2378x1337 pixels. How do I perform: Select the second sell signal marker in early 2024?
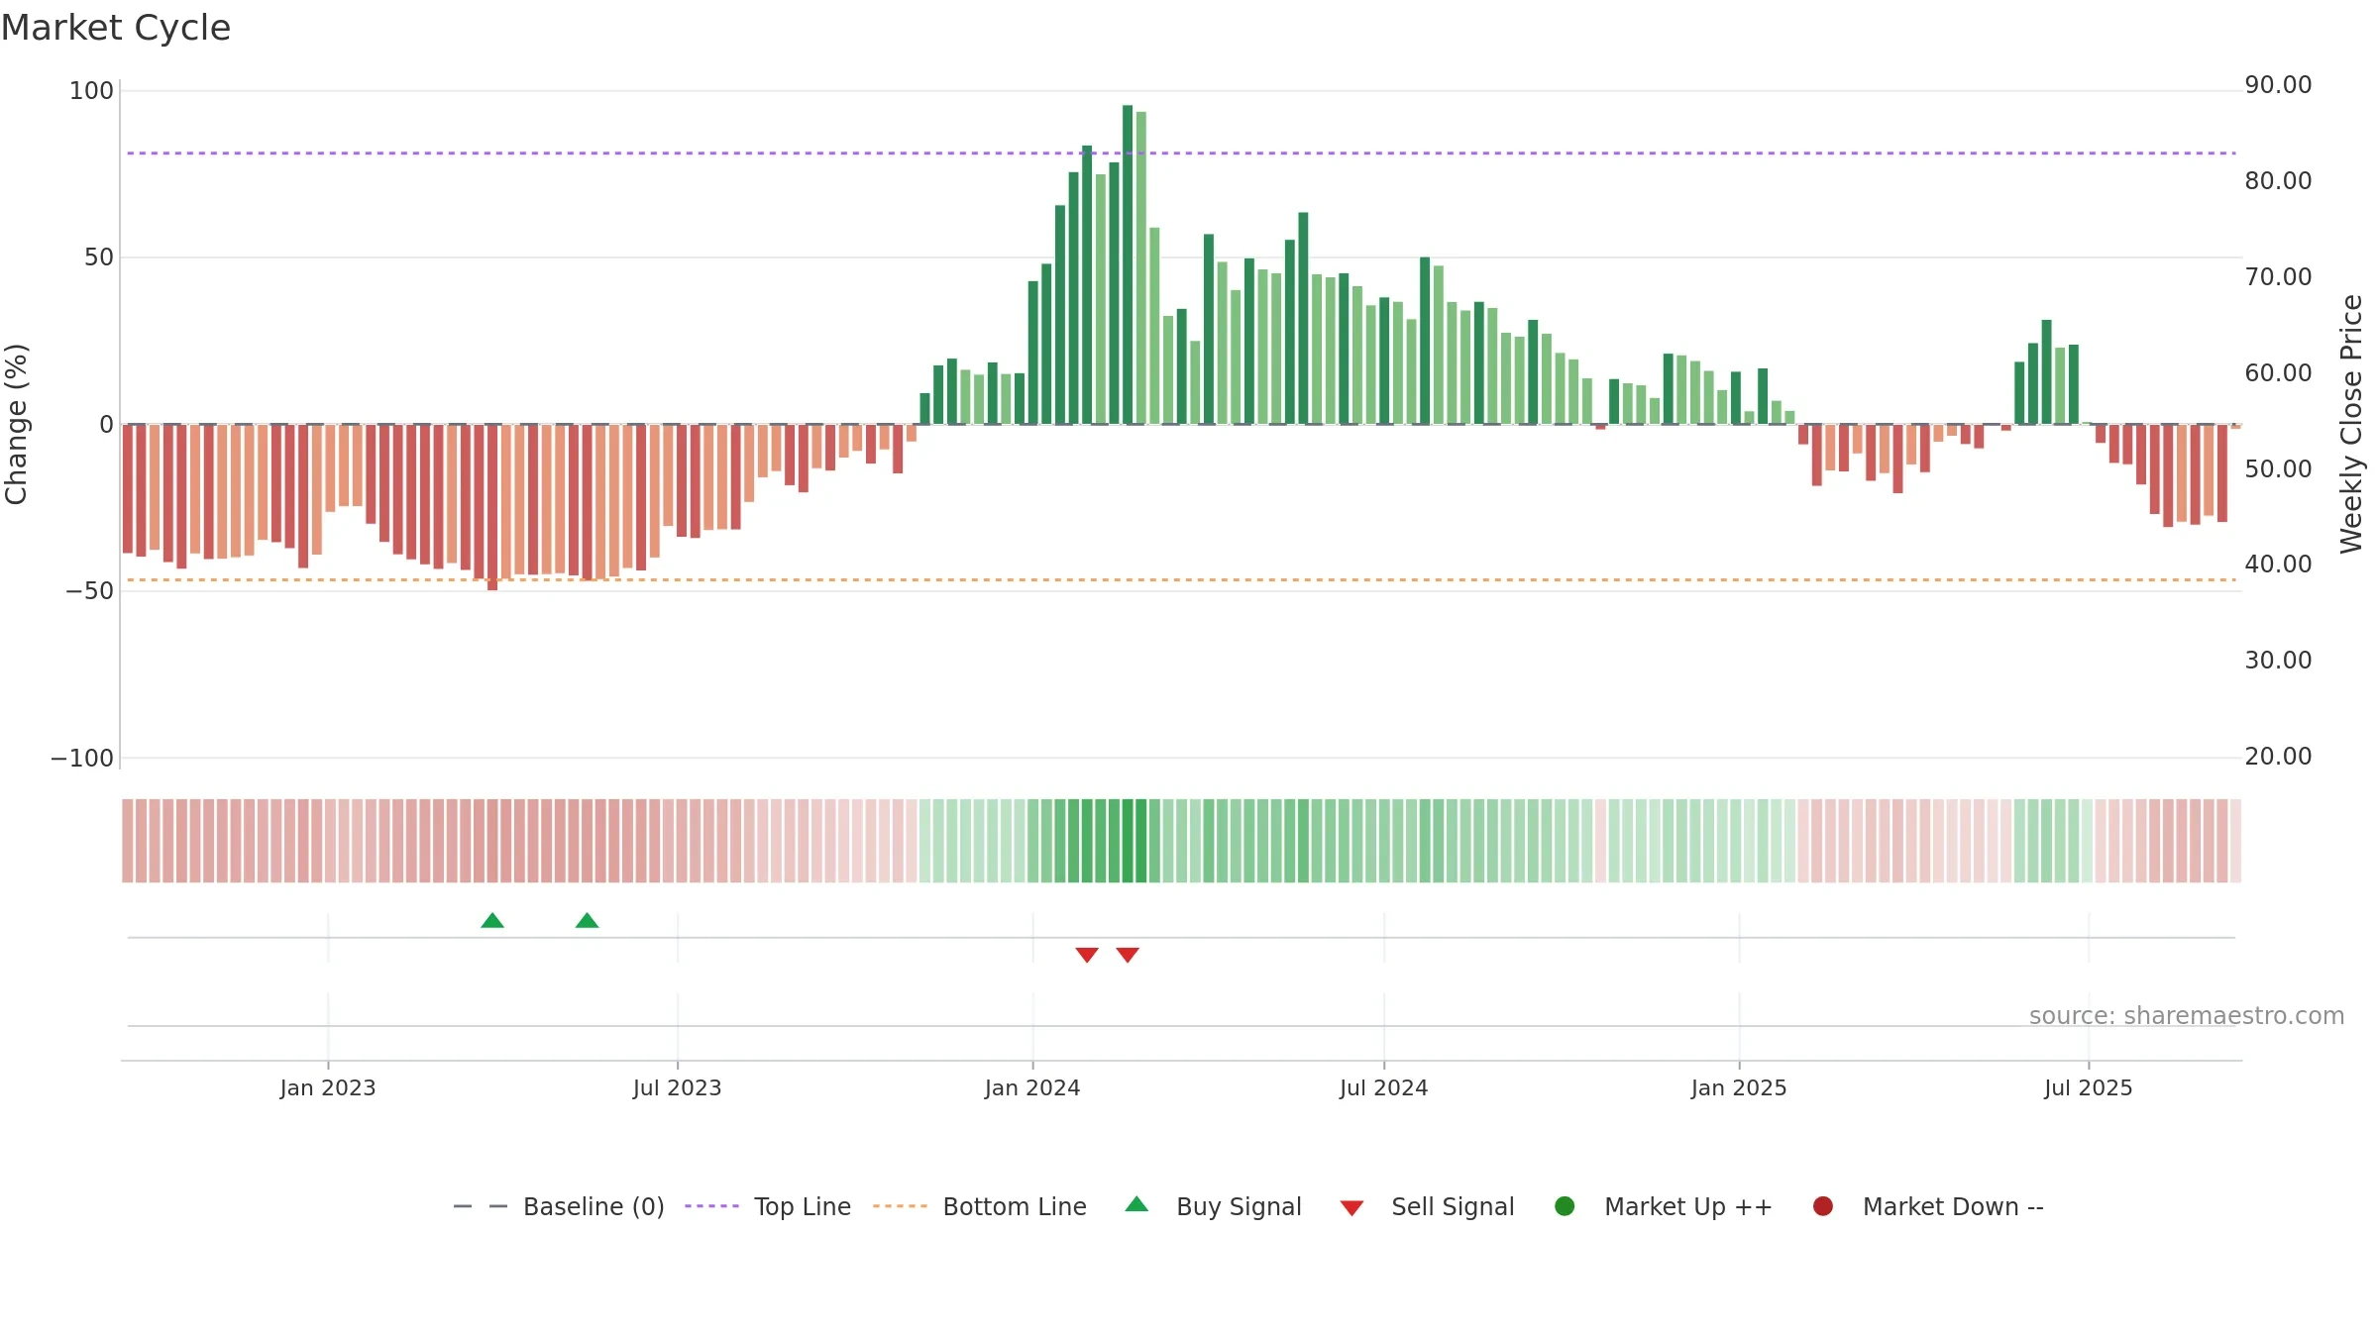tap(1128, 955)
